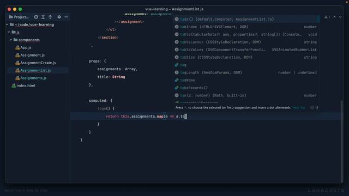Viewport: 349px width, 196px height.
Task: Click the collapse all icon in Project toolbar
Action: (50, 17)
